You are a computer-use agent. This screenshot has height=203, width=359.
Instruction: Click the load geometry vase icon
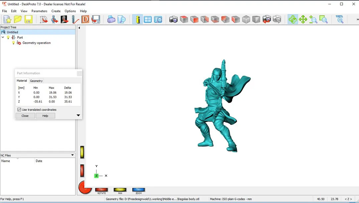tap(54, 20)
